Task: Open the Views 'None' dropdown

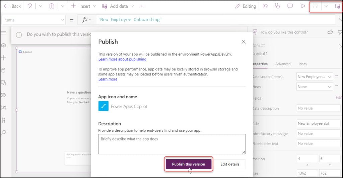Action: click(x=315, y=87)
